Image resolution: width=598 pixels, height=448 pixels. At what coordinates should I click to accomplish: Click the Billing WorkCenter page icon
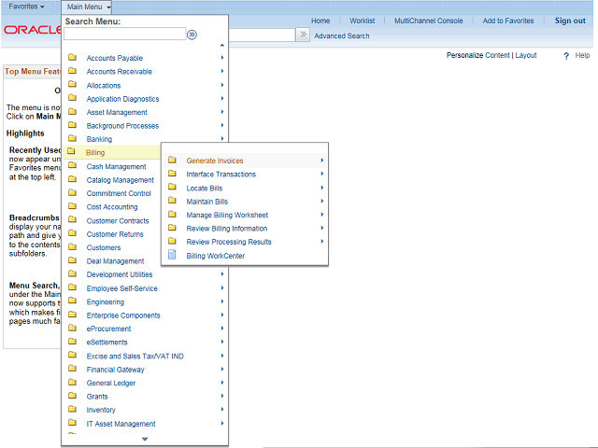pyautogui.click(x=172, y=255)
